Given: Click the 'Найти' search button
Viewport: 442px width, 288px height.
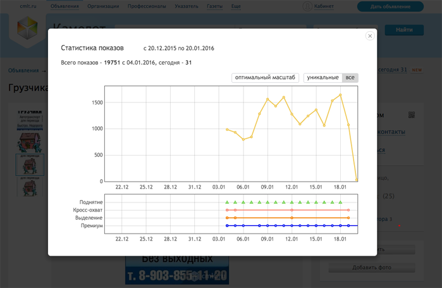Looking at the screenshot, I should click(403, 30).
